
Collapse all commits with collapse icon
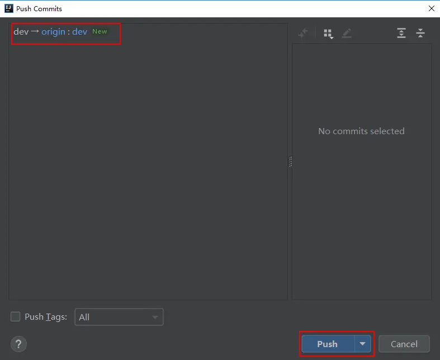tap(420, 33)
